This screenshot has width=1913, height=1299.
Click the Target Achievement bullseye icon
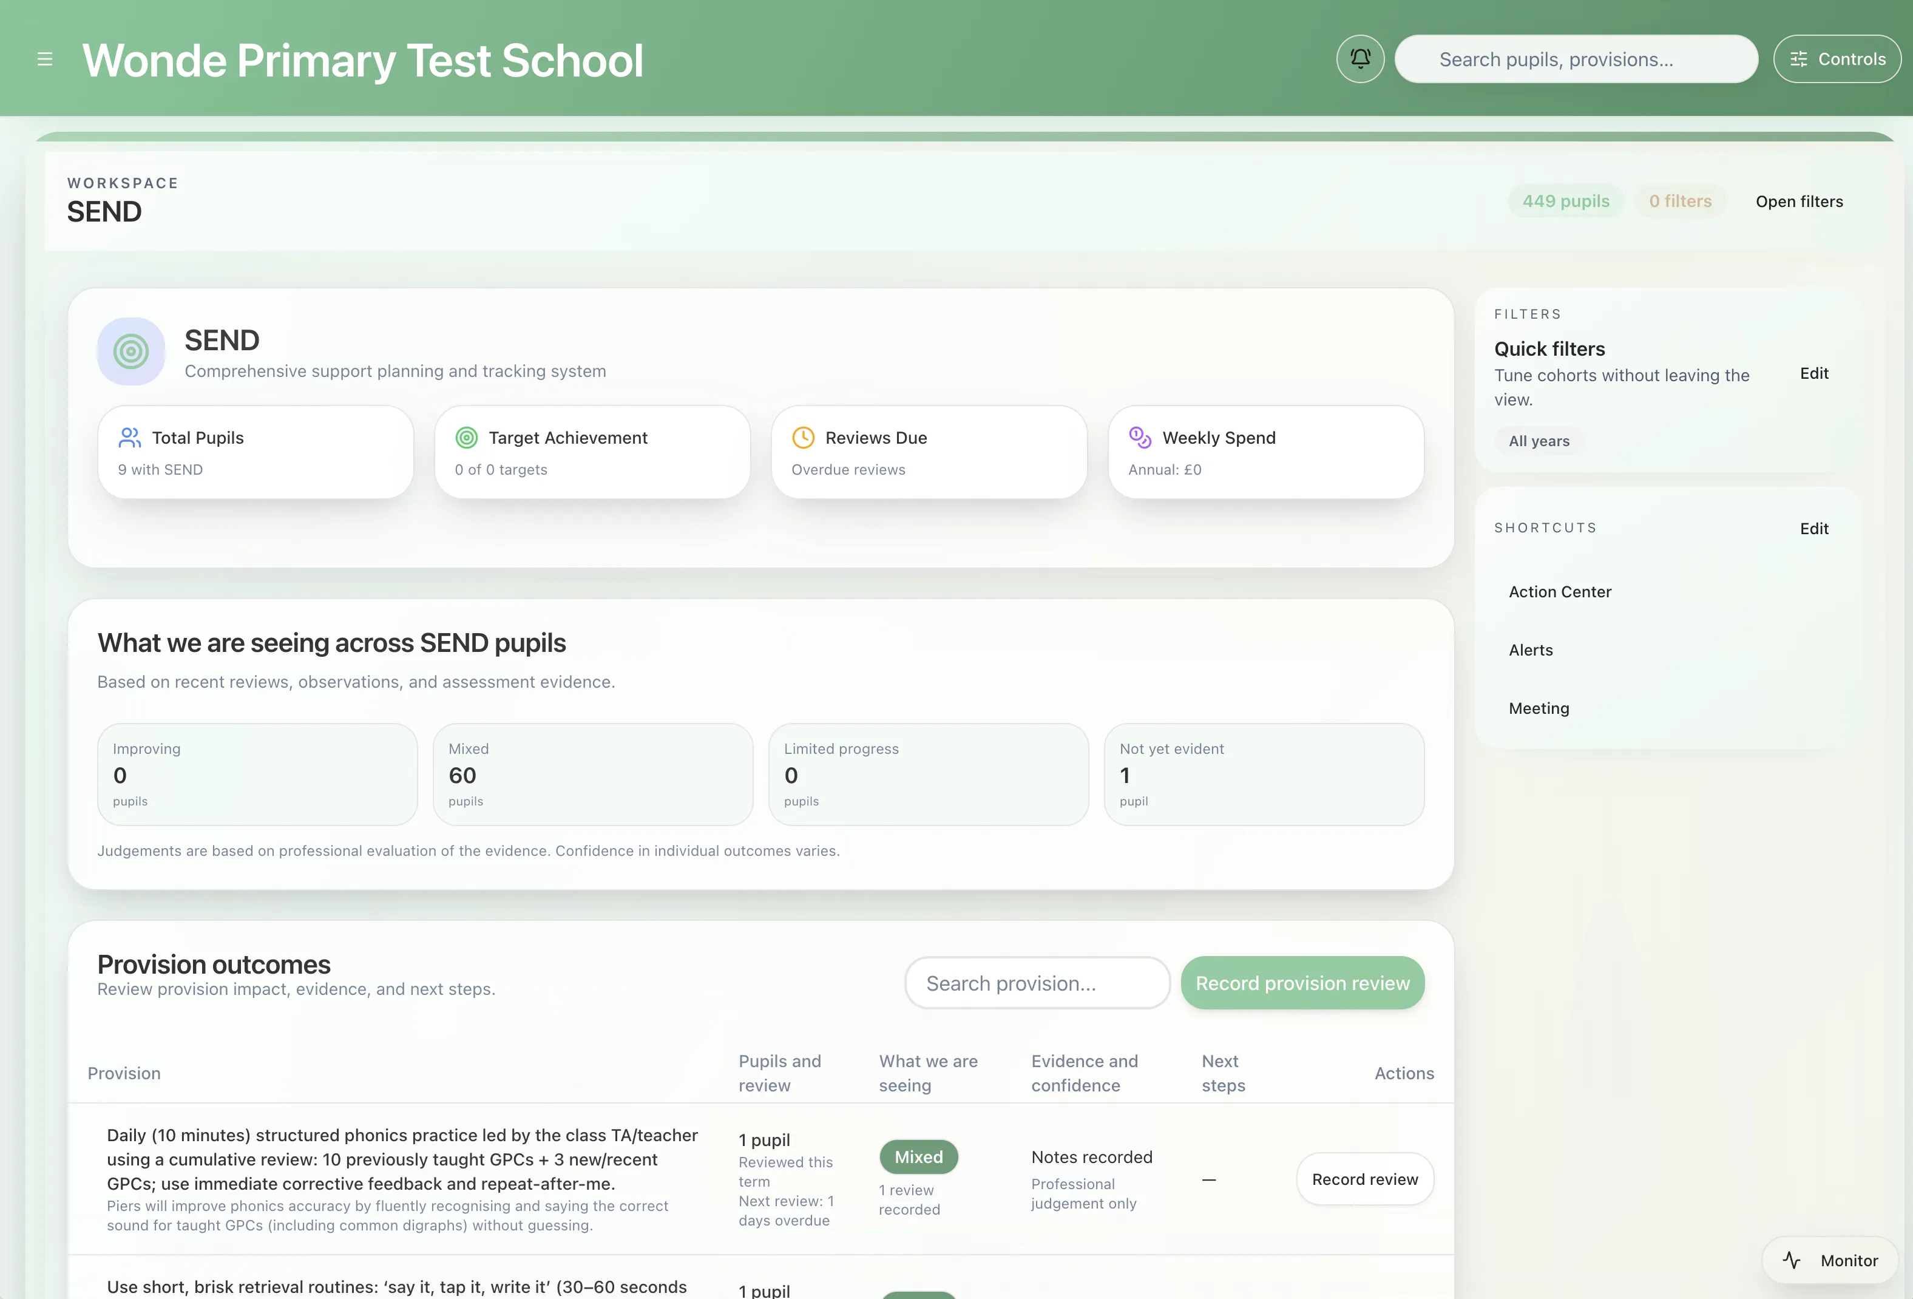(467, 437)
